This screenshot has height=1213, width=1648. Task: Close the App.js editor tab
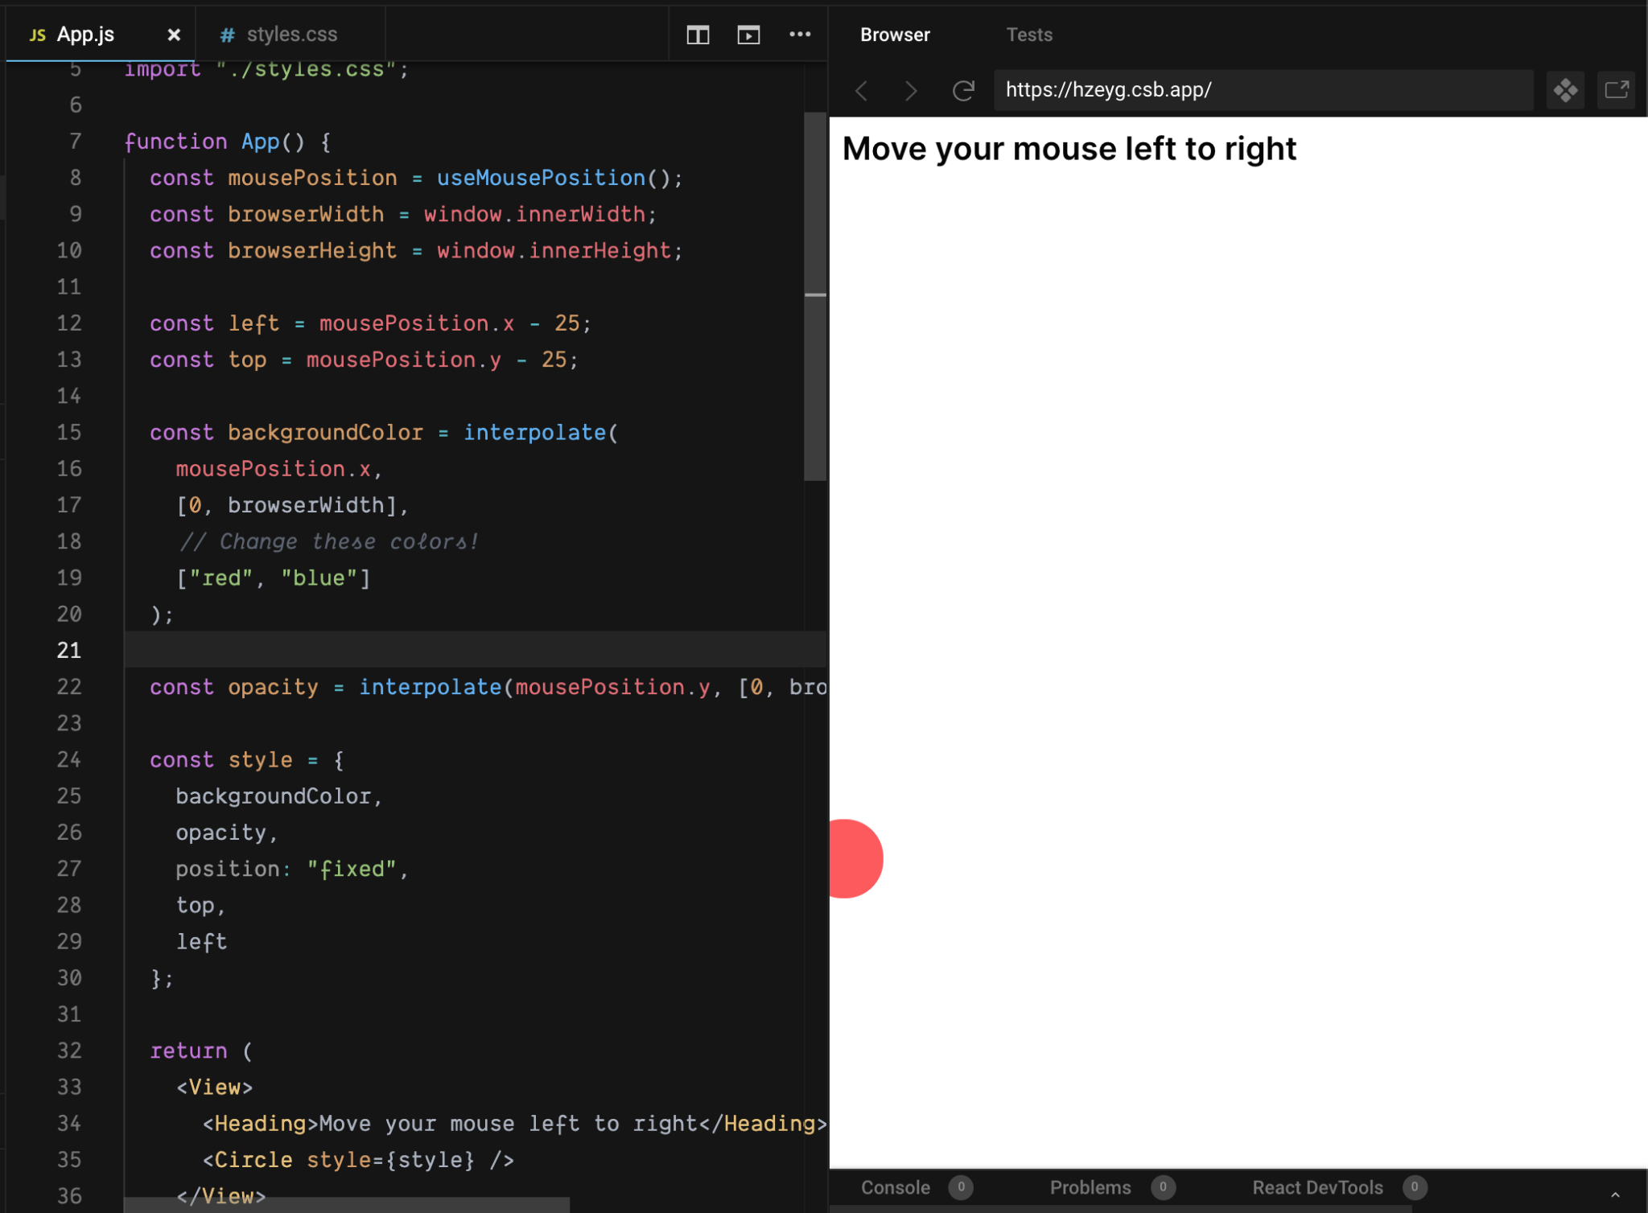(174, 35)
